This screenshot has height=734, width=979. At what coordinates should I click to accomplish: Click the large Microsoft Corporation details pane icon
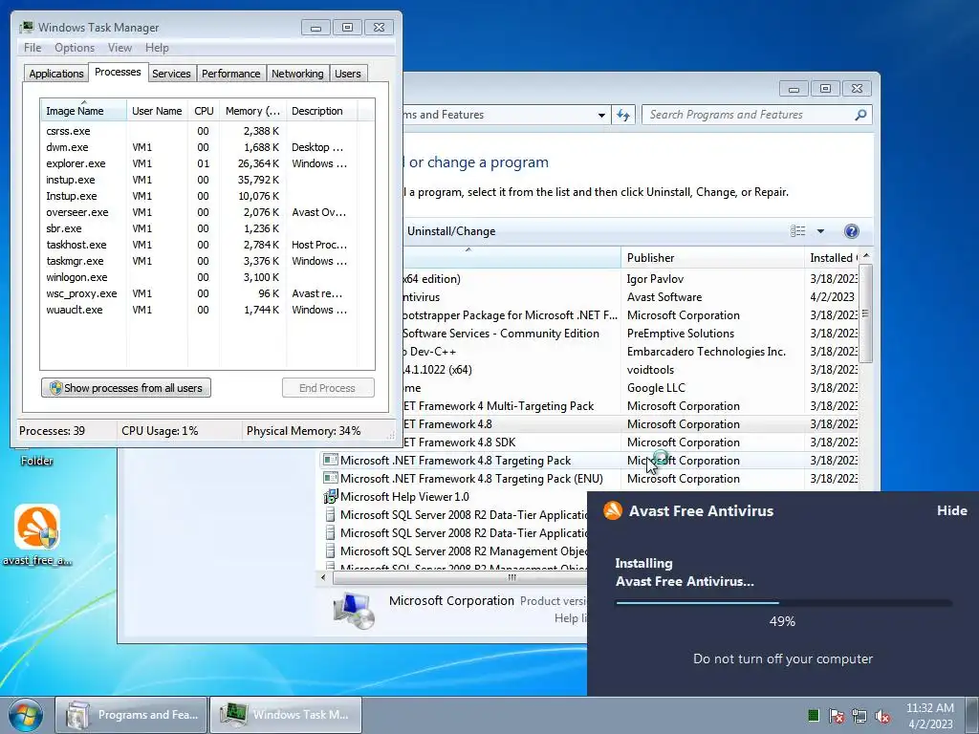click(354, 611)
